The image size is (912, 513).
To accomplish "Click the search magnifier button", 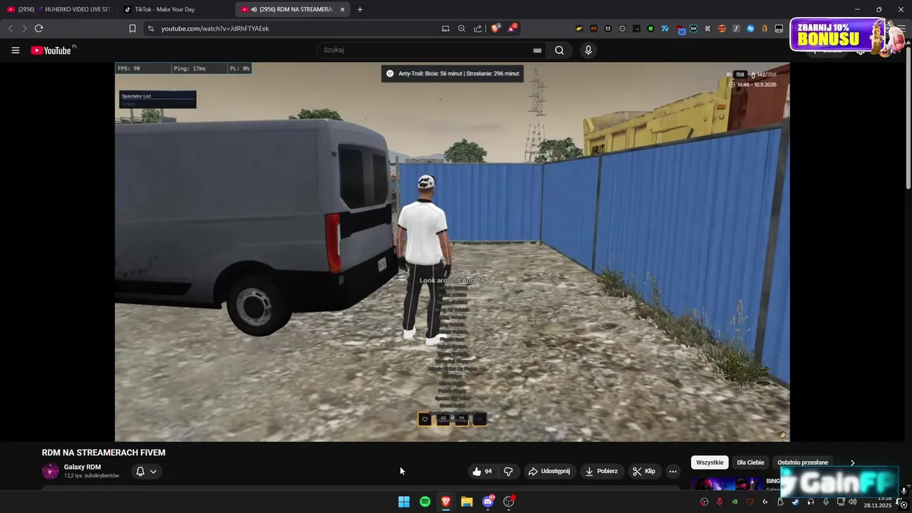I will pyautogui.click(x=559, y=51).
